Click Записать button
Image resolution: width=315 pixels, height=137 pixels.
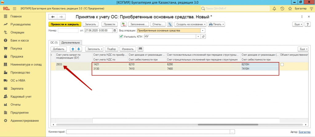(x=90, y=24)
